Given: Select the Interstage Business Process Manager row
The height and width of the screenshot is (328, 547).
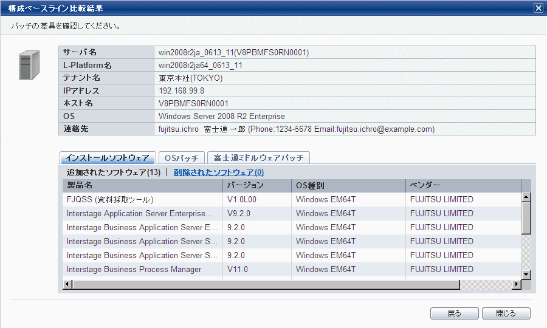Looking at the screenshot, I should (x=292, y=270).
